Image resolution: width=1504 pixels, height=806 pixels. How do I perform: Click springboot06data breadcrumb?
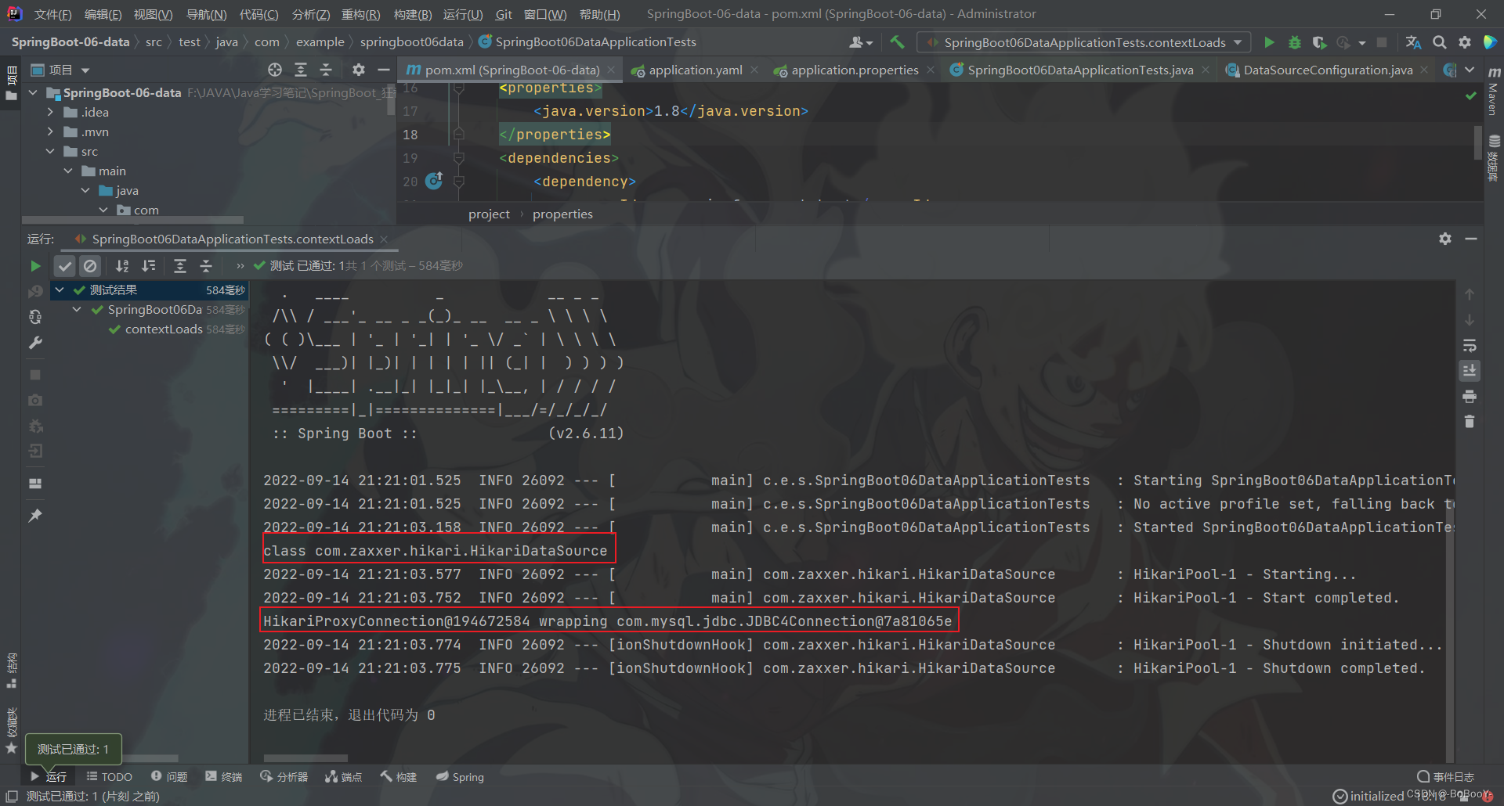(x=412, y=42)
